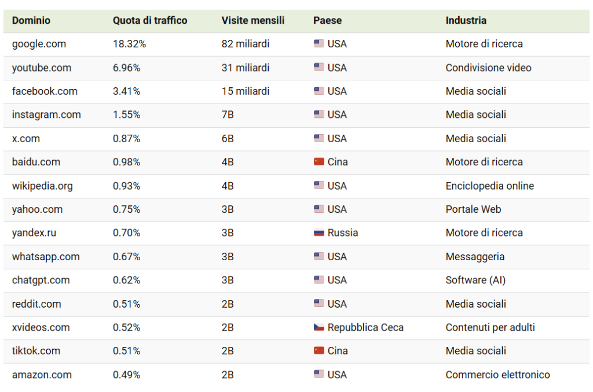Select the Quota di traffico column header

pyautogui.click(x=150, y=20)
